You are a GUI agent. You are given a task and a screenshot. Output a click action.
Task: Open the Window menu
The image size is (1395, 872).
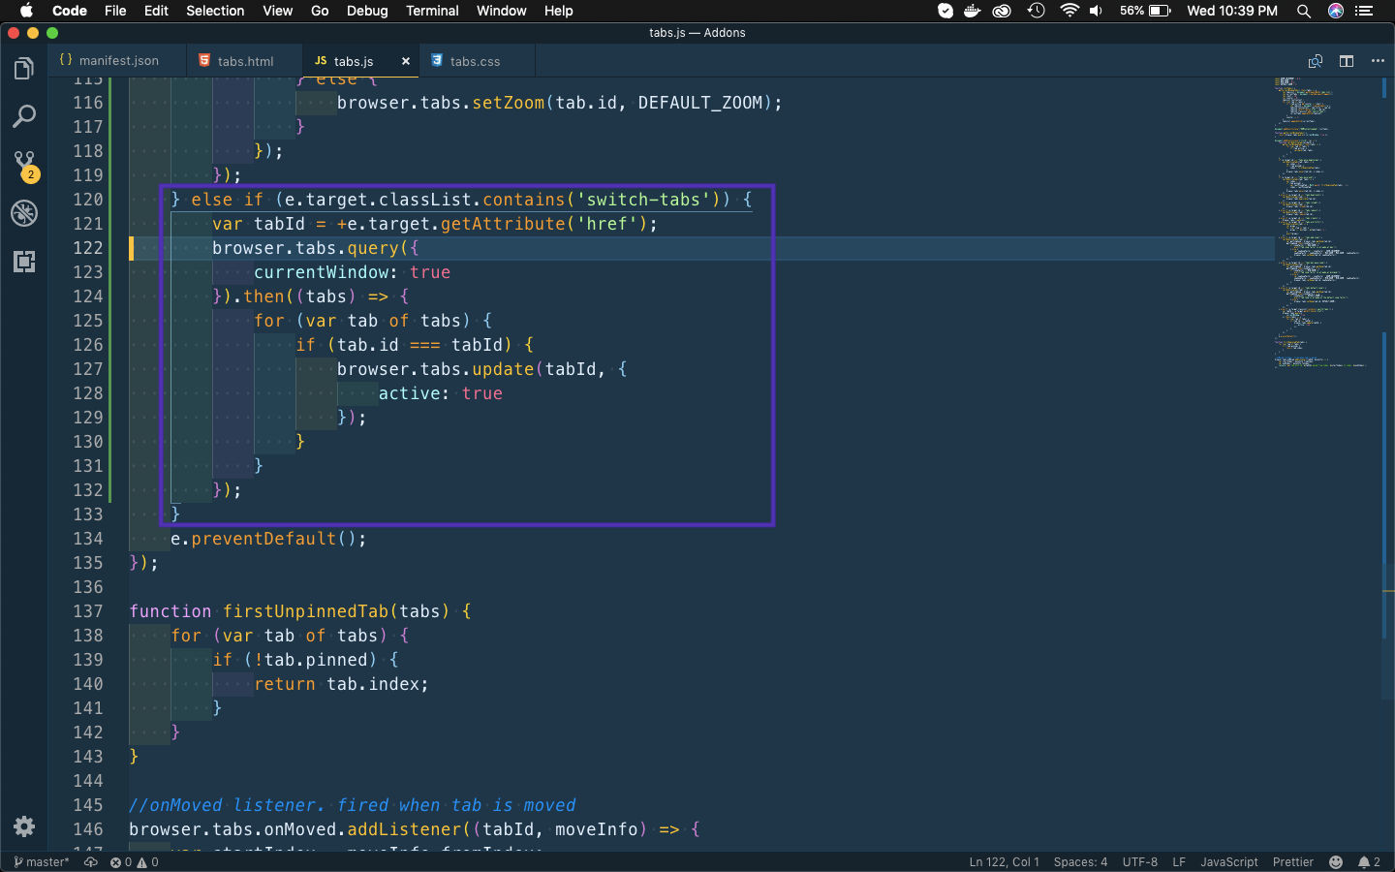[501, 11]
